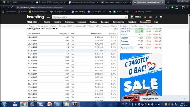Close the KO.US browser tab
Image resolution: width=190 pixels, height=107 pixels.
click(32, 2)
